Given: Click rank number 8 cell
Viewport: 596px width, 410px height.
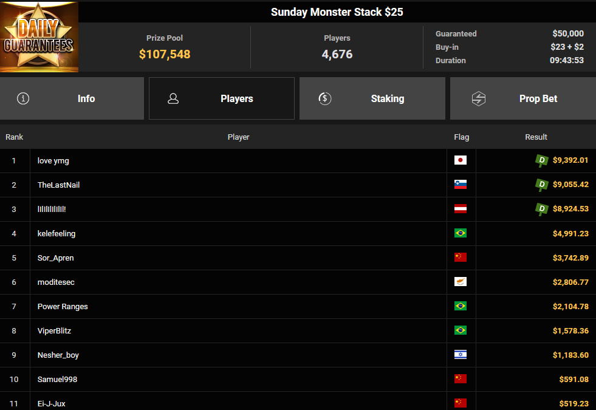Looking at the screenshot, I should 15,331.
